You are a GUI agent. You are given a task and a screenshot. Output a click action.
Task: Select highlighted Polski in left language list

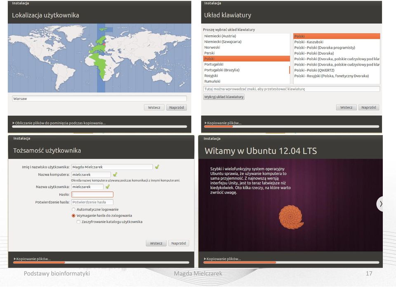point(246,59)
